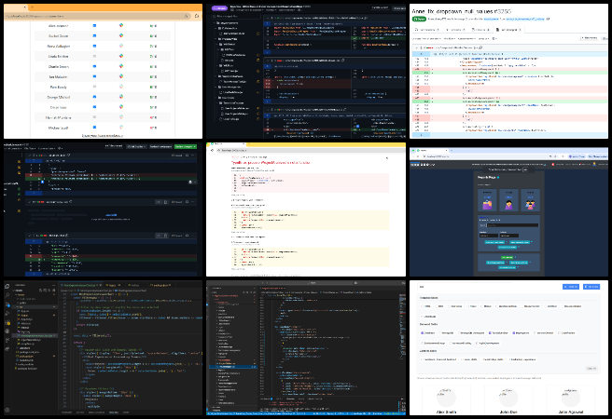
Task: Open the Manage gear at the activity bar bottom
Action: coord(7,410)
